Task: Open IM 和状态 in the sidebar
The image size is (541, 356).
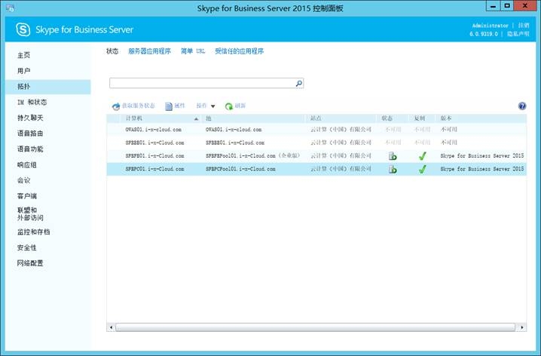Action: point(32,103)
